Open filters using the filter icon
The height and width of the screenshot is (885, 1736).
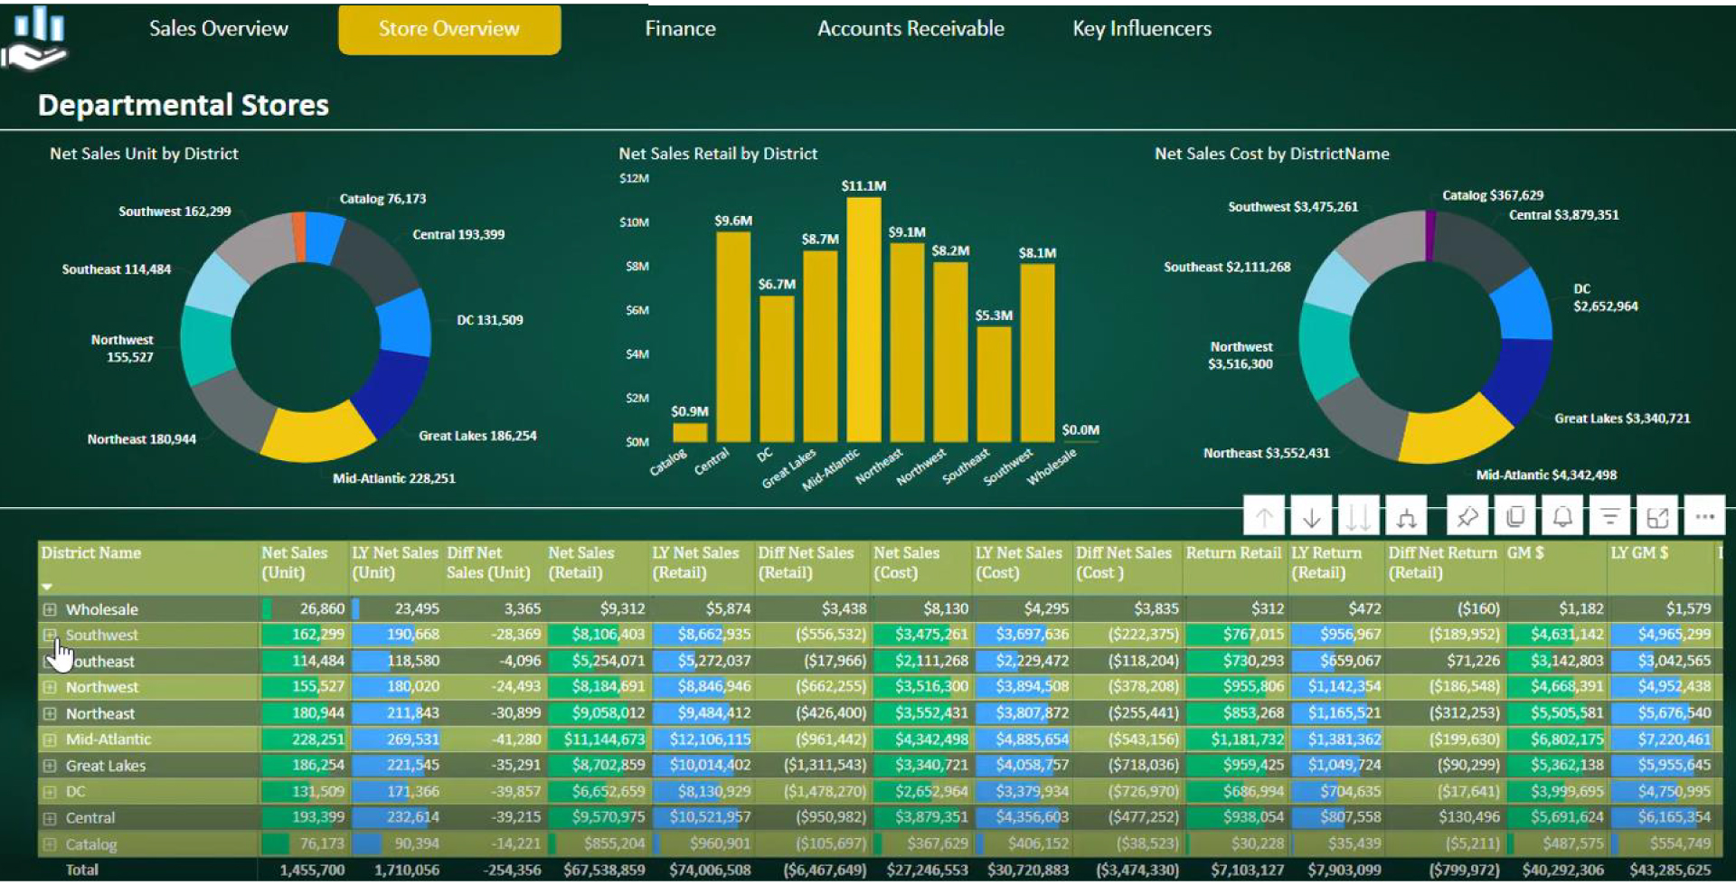pyautogui.click(x=1611, y=515)
